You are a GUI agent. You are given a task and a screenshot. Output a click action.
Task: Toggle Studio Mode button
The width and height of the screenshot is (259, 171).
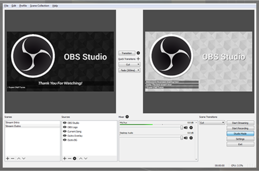tap(240, 134)
